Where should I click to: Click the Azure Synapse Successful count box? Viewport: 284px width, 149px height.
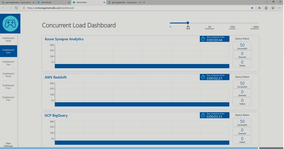[242, 46]
